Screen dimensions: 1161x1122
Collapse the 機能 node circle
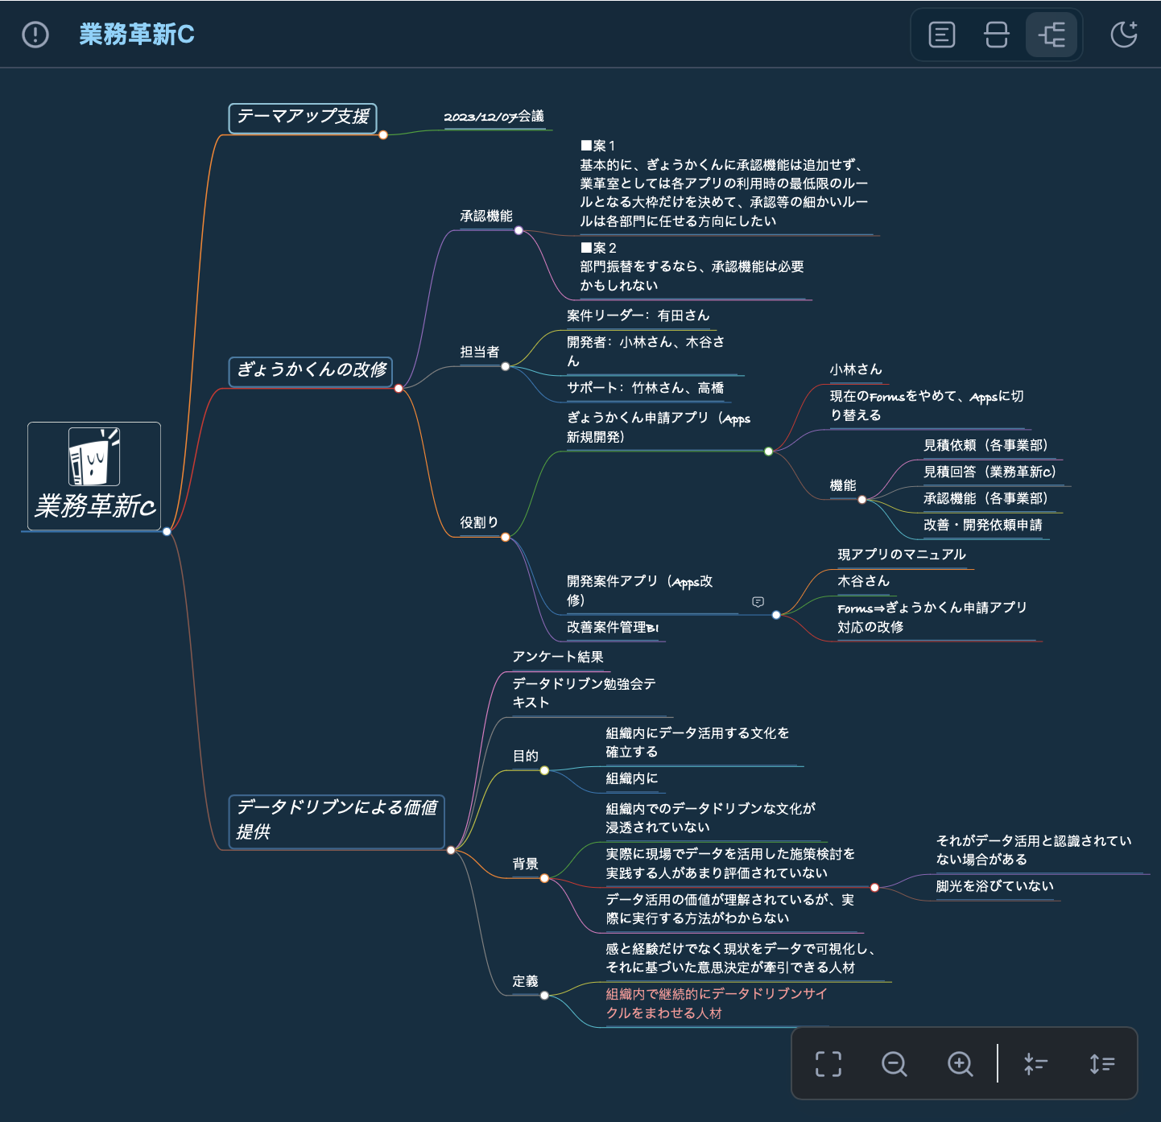861,500
